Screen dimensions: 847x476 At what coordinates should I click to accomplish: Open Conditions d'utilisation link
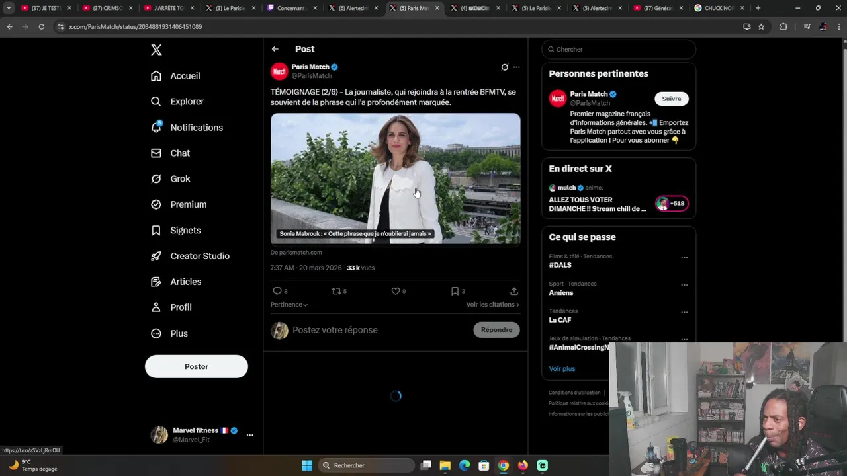tap(574, 393)
